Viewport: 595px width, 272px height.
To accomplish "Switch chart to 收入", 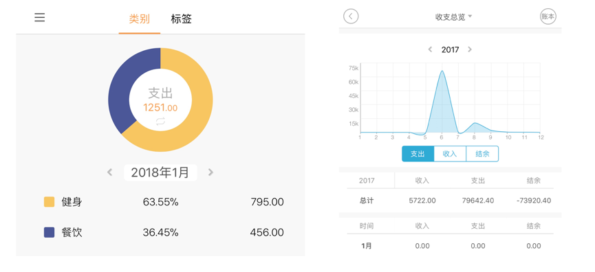I will tap(450, 154).
